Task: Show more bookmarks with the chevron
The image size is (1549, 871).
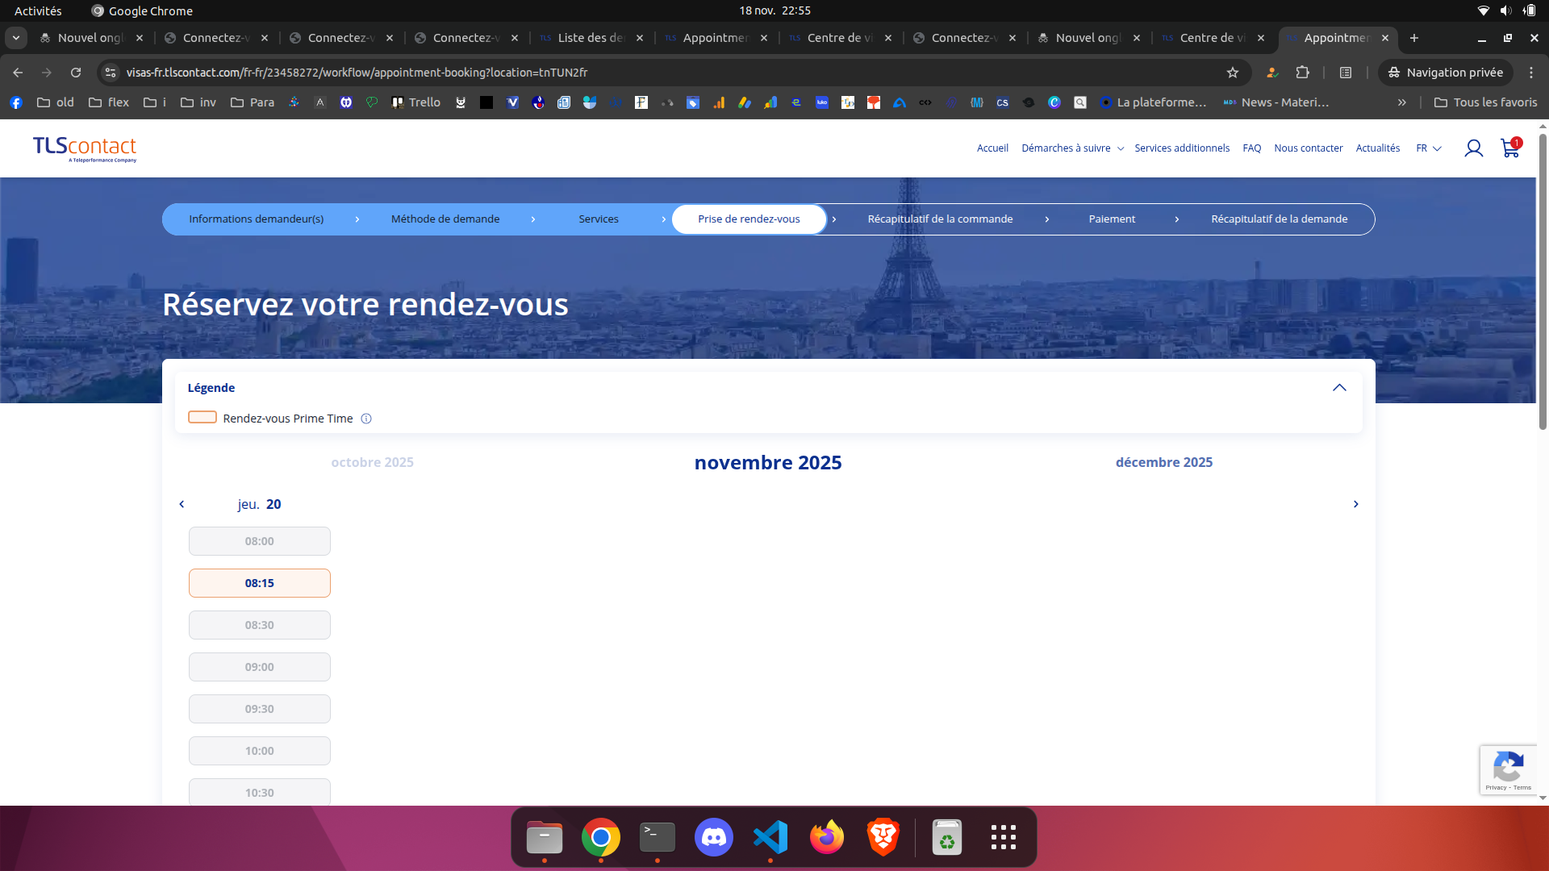Action: (1402, 102)
